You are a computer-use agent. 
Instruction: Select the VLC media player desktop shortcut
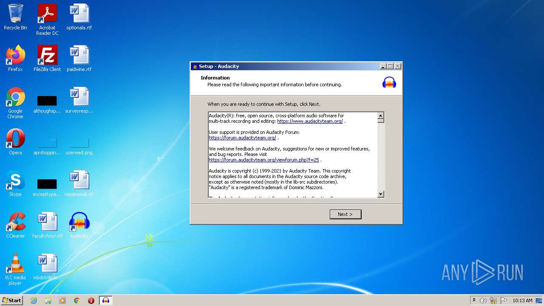tap(15, 269)
